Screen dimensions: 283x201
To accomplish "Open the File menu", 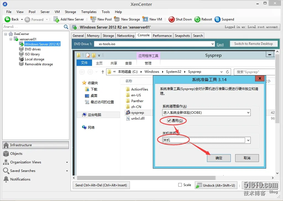I will pyautogui.click(x=9, y=12).
